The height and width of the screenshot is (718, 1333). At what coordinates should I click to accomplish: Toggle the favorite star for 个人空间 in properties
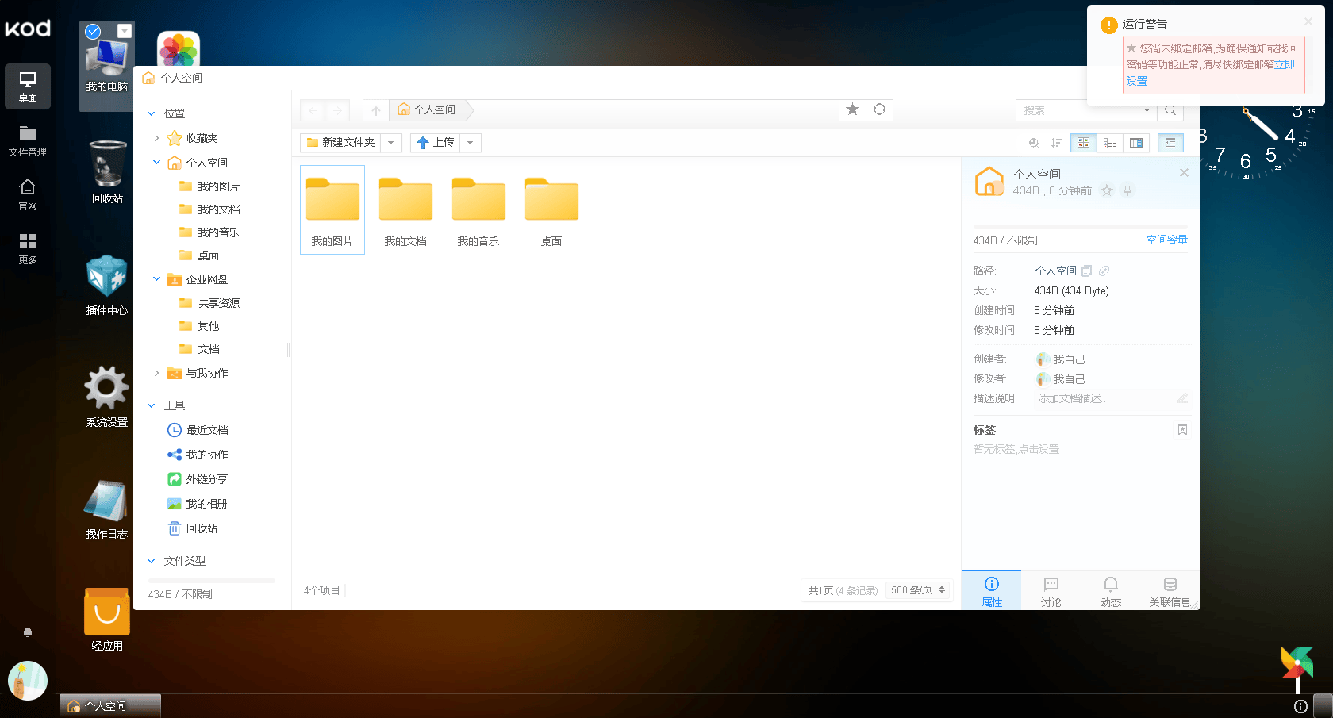pyautogui.click(x=1107, y=190)
